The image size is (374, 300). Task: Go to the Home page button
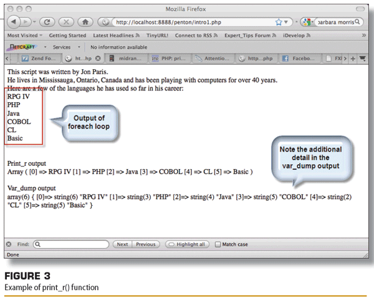85,22
